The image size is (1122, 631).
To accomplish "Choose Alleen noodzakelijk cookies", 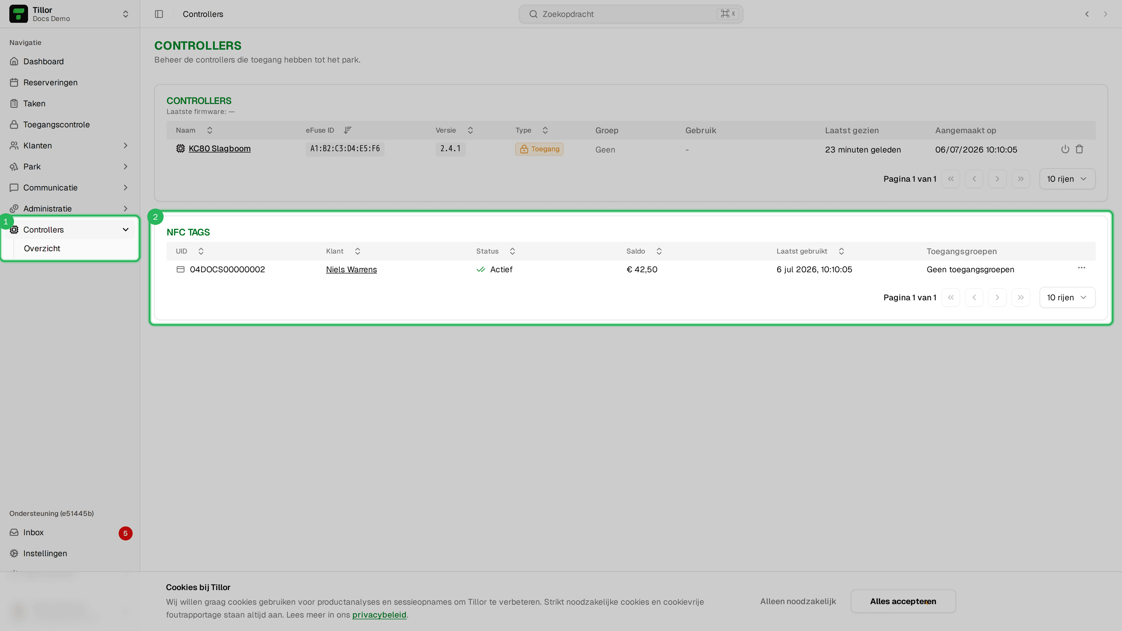I will pos(798,601).
